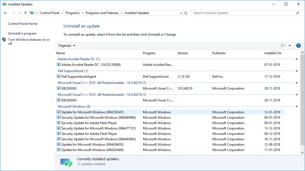The image size is (305, 171).
Task: Select Security Update for Microsoft Windows (KB4477137)
Action: tap(99, 128)
